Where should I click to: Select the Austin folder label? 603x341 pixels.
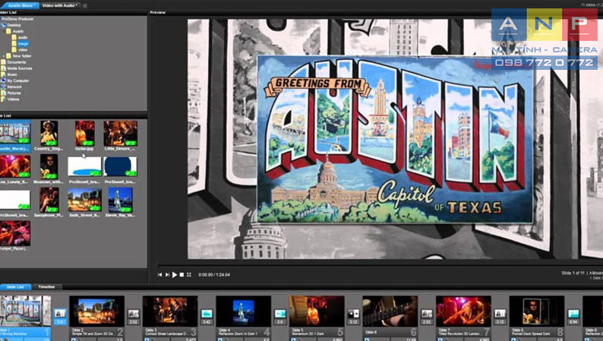point(18,31)
